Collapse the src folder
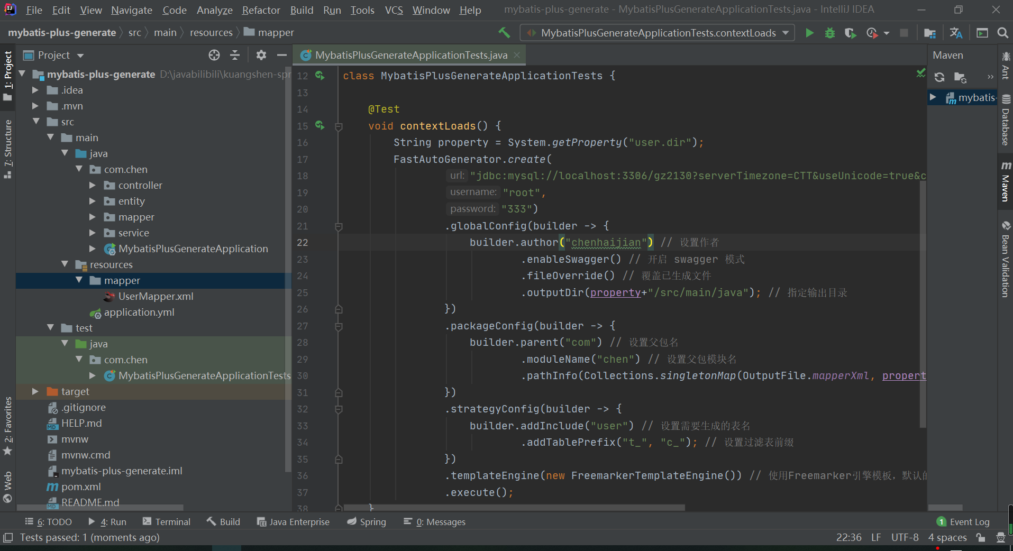This screenshot has height=551, width=1013. coord(35,122)
